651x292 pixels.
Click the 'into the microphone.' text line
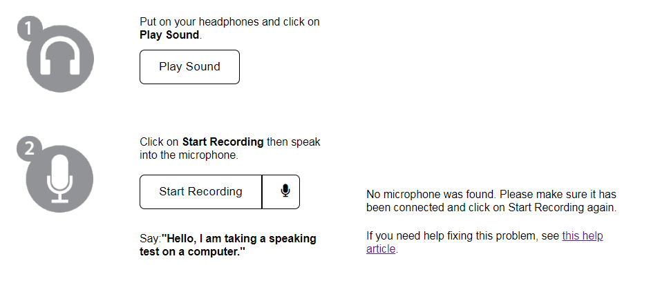click(189, 155)
